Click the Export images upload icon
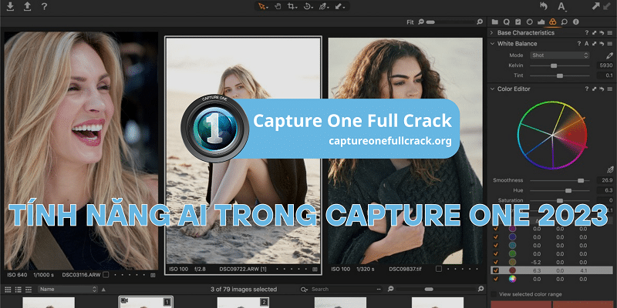The height and width of the screenshot is (308, 617). [27, 6]
